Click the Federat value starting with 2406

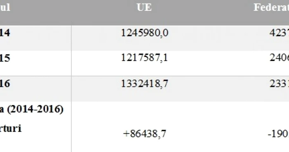[x=279, y=58]
